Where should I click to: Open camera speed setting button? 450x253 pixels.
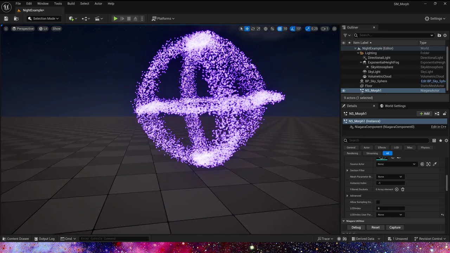(x=325, y=29)
